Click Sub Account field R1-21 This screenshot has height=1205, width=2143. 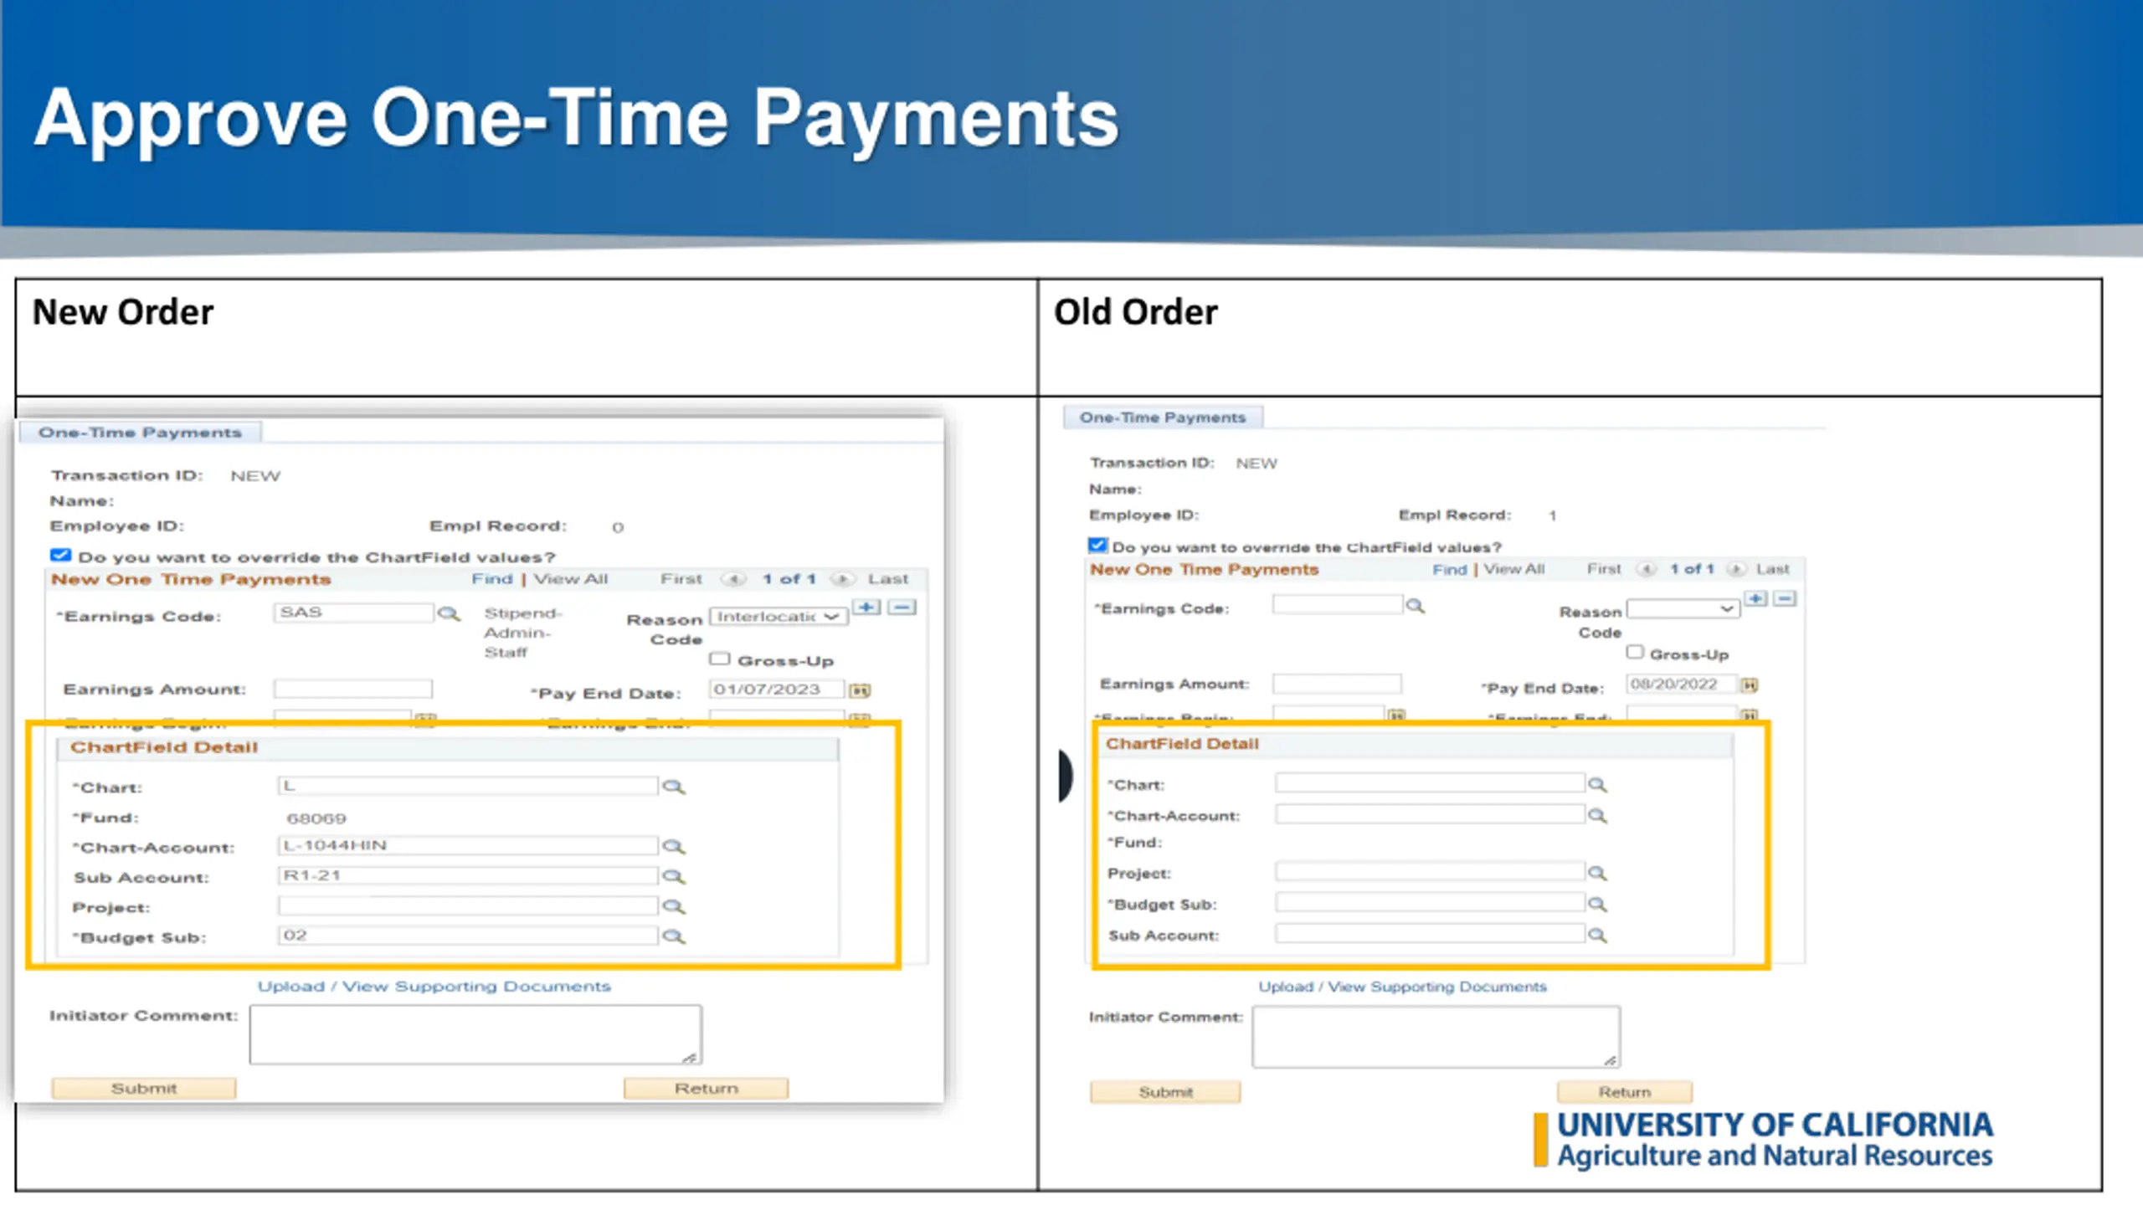click(x=467, y=876)
